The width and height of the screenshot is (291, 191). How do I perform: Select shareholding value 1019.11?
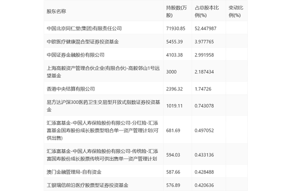point(175,106)
